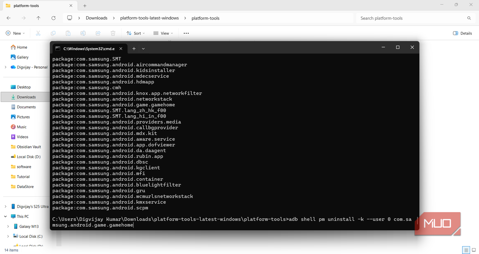Expand the Digvijay - Personal OneDrive node
479x254 pixels.
pyautogui.click(x=6, y=67)
